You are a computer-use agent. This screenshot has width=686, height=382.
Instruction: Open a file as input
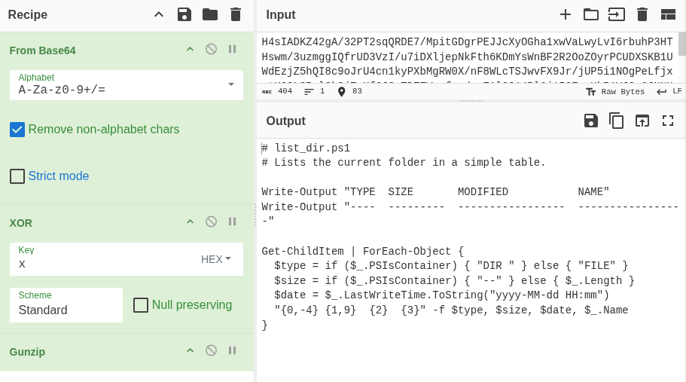[x=617, y=14]
